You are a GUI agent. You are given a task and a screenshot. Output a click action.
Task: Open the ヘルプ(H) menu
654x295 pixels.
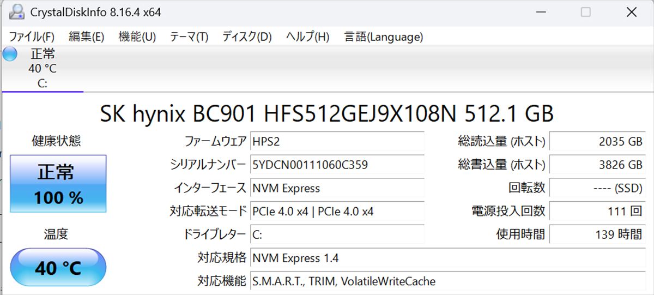point(308,37)
